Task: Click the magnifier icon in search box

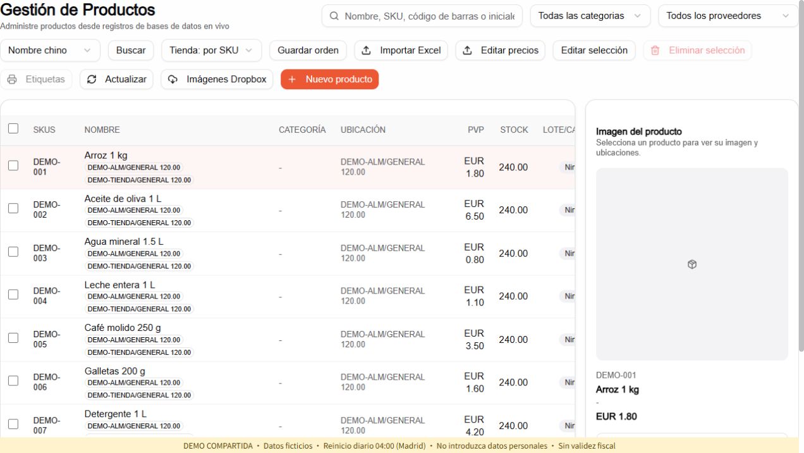Action: click(x=334, y=16)
